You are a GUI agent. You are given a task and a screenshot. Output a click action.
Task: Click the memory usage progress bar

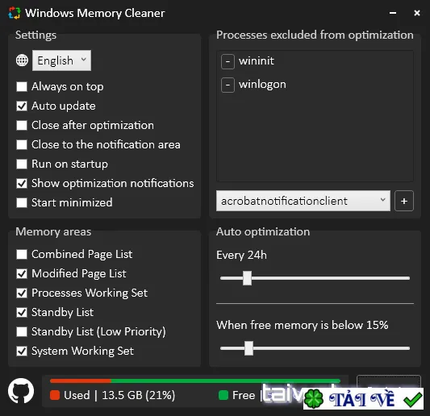[195, 381]
